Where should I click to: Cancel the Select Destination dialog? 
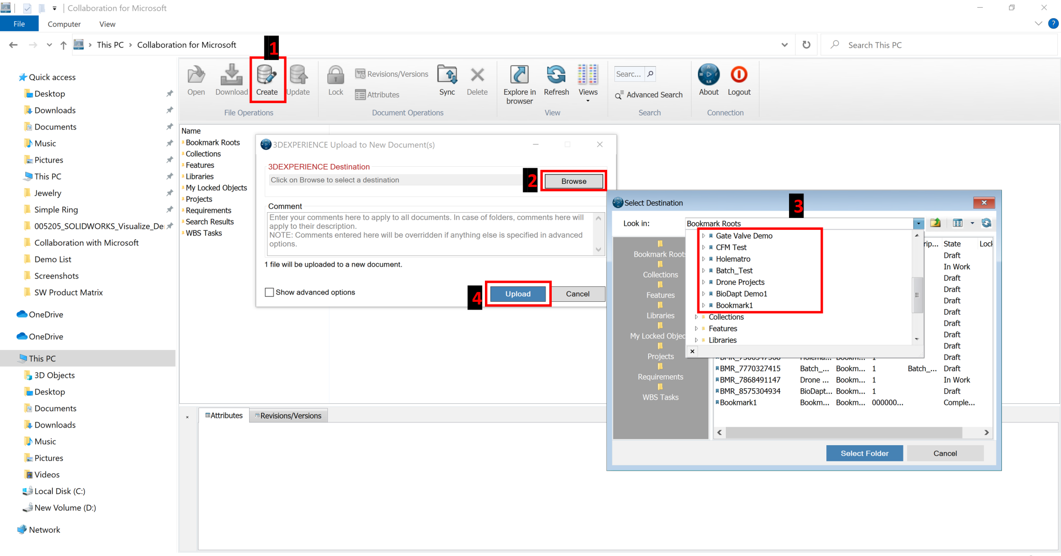pos(945,453)
